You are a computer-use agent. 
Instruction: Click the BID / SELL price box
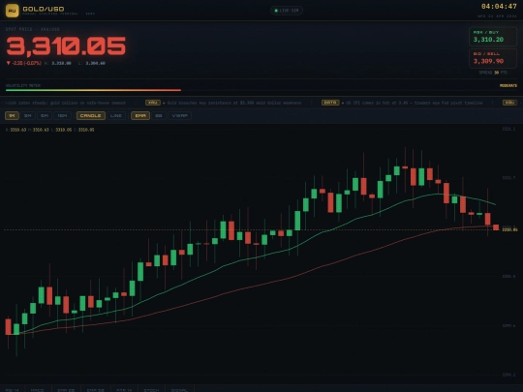[493, 58]
